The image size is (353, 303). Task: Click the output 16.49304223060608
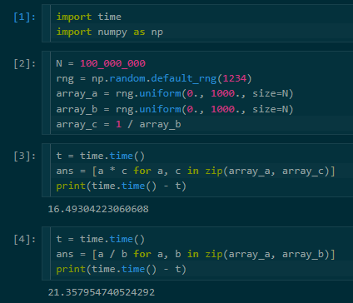tap(98, 209)
